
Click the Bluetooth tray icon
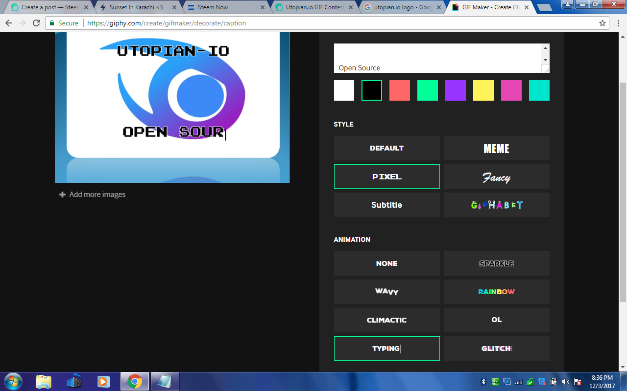(x=483, y=382)
